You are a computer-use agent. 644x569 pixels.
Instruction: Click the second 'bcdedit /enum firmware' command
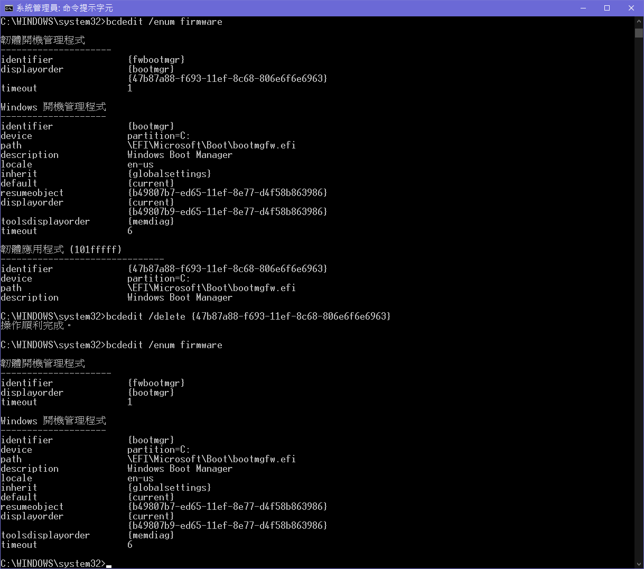pyautogui.click(x=164, y=345)
